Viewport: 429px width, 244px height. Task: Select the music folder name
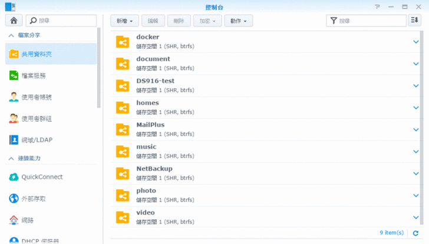(146, 147)
